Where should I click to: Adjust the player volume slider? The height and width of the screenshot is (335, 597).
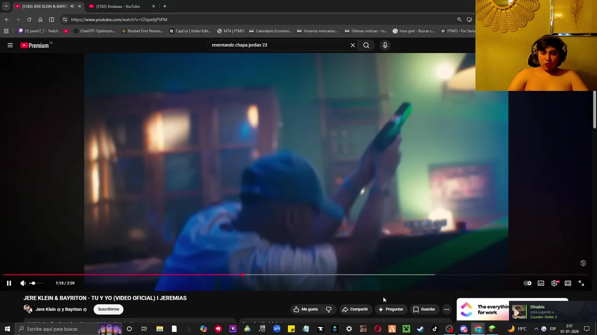[35, 283]
